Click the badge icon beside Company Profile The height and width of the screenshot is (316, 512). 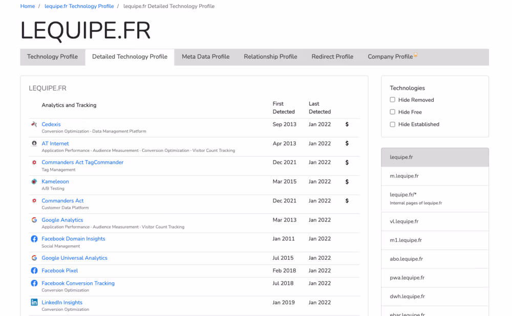415,55
